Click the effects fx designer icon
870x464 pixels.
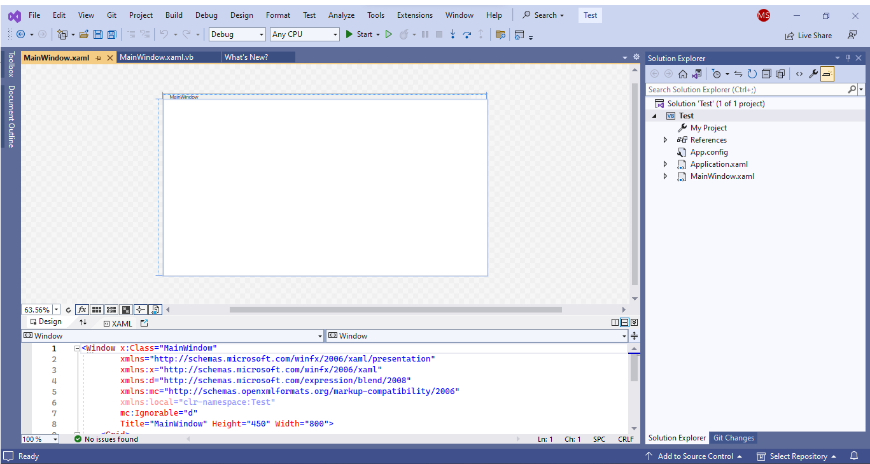(82, 310)
